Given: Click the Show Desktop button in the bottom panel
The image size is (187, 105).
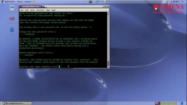Looking at the screenshot, I should 1,103.
